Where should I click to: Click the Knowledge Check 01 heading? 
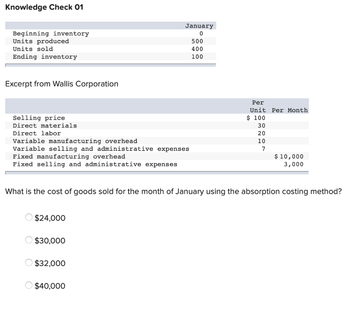[x=44, y=7]
